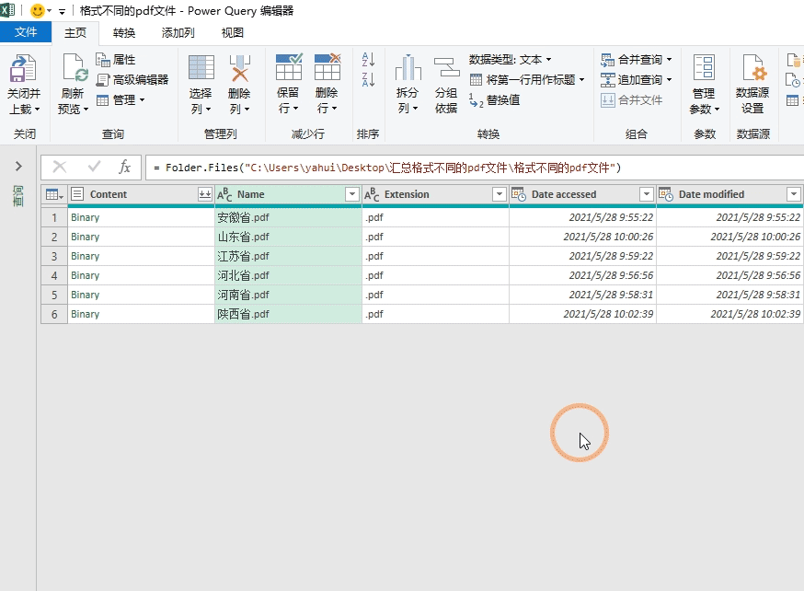Click the Keep Rows (保留行) icon

[x=289, y=67]
